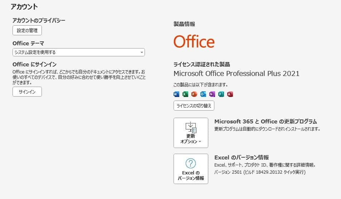Viewport: 341px width, 199px height.
Task: Click the Office logo under 製品情報
Action: 194,42
